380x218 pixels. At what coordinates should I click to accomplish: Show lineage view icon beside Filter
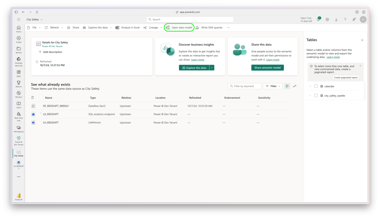(295, 86)
